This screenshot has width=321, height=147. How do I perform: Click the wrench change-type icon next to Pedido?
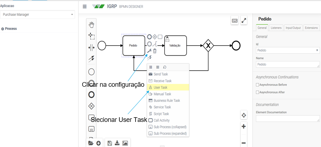[x=150, y=51]
